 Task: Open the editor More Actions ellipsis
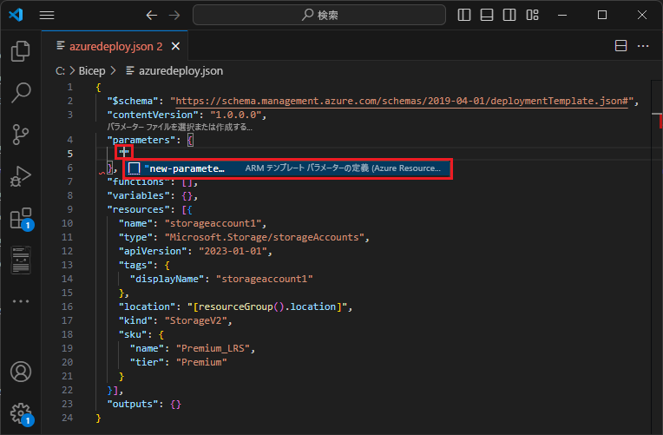(643, 46)
